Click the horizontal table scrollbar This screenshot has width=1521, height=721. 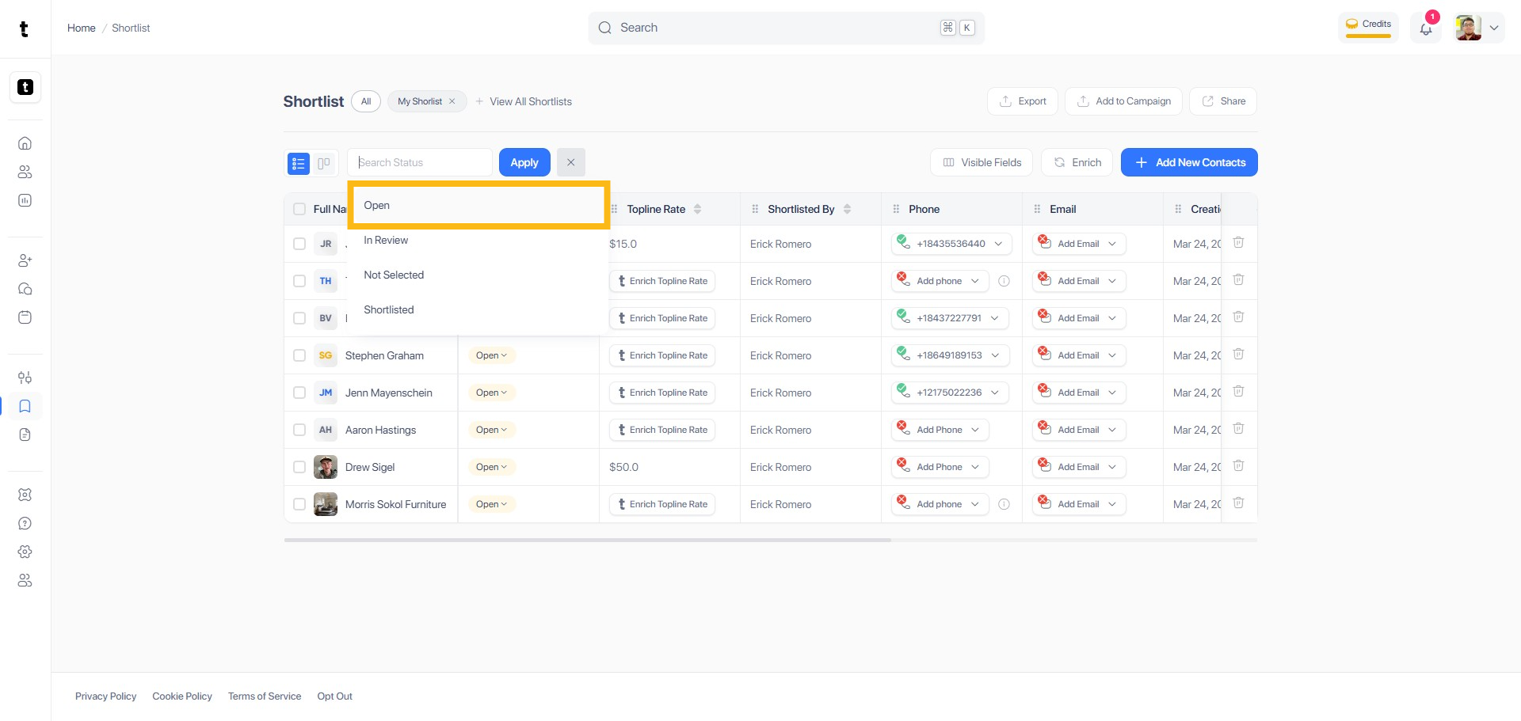tap(588, 540)
